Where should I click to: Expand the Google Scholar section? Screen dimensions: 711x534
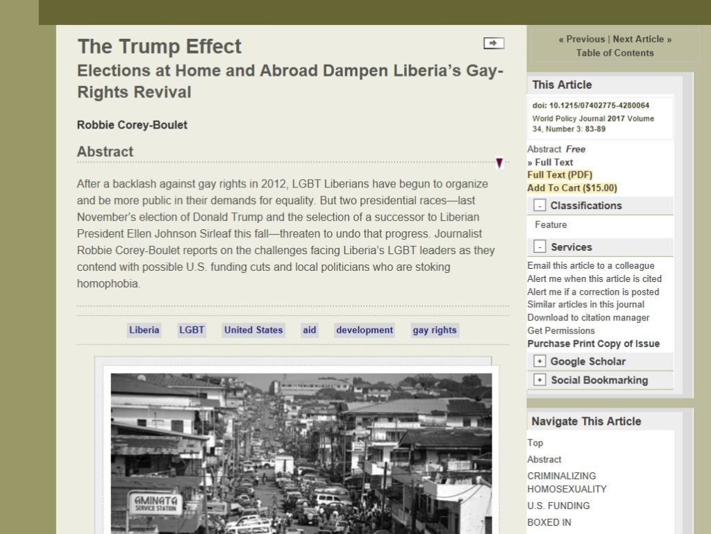pos(539,361)
